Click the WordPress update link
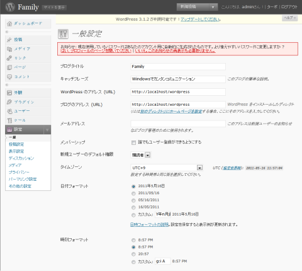Screen dimensions: 302x271 (x=201, y=20)
